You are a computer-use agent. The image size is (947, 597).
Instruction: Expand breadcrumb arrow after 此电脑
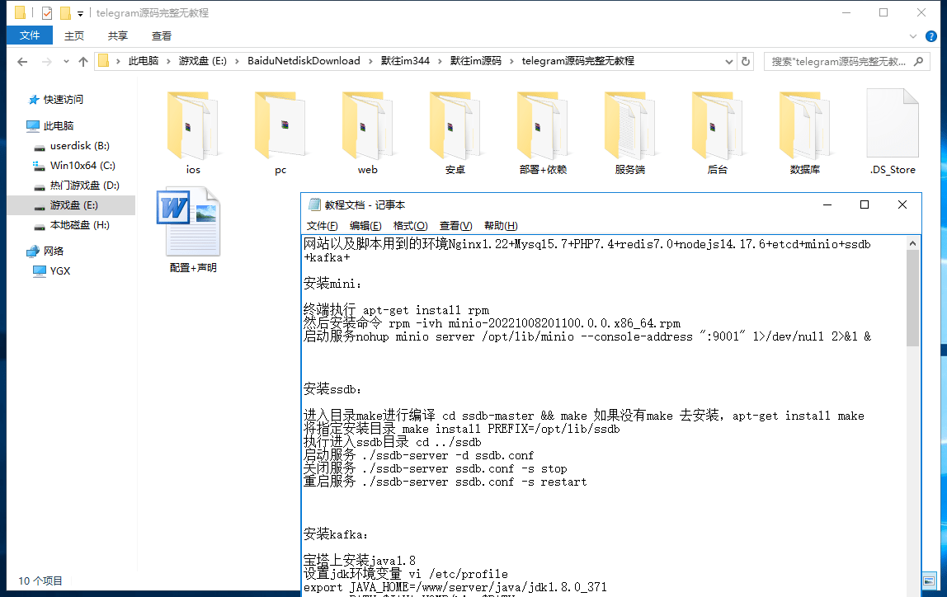coord(168,61)
